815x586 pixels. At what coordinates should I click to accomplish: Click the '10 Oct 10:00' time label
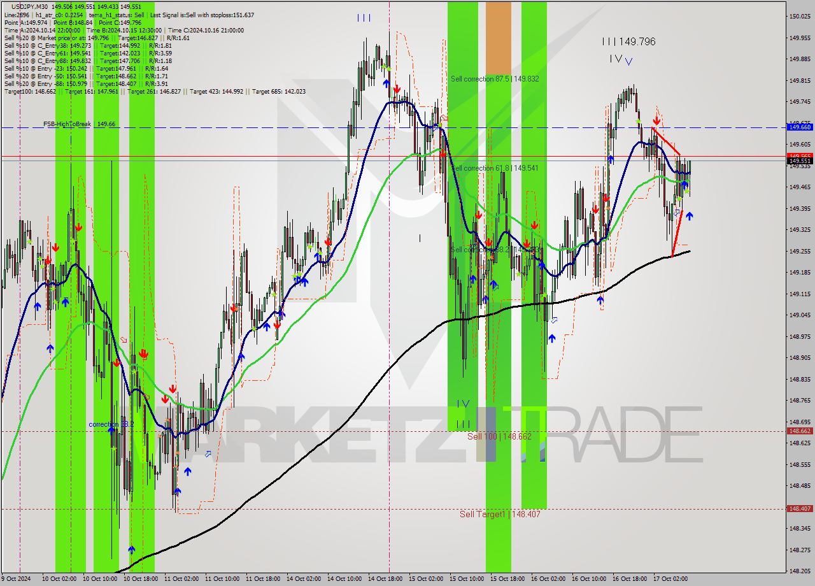(99, 579)
